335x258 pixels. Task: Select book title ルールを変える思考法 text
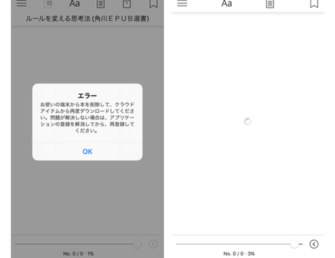click(x=87, y=19)
